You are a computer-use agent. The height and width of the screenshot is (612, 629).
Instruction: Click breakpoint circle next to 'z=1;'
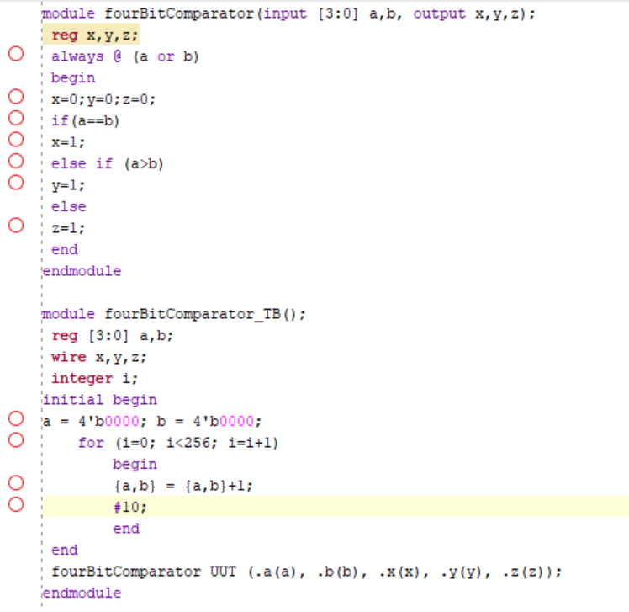point(15,227)
